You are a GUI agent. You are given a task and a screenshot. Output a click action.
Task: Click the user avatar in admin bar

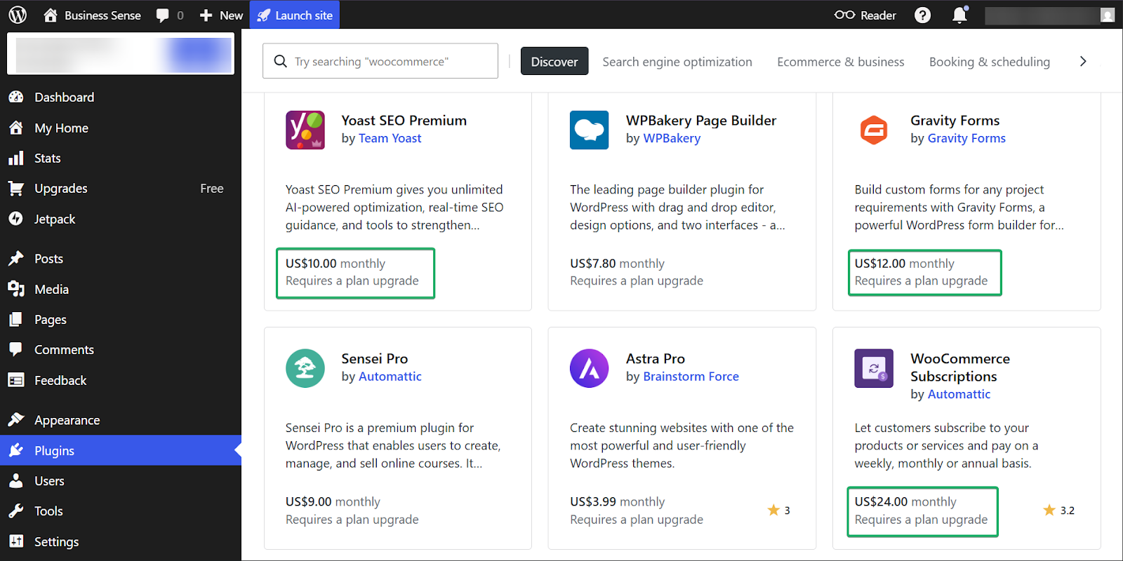click(1108, 15)
